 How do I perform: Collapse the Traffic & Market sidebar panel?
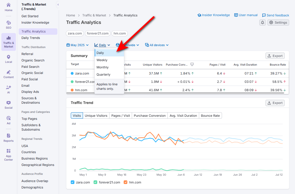[58, 4]
